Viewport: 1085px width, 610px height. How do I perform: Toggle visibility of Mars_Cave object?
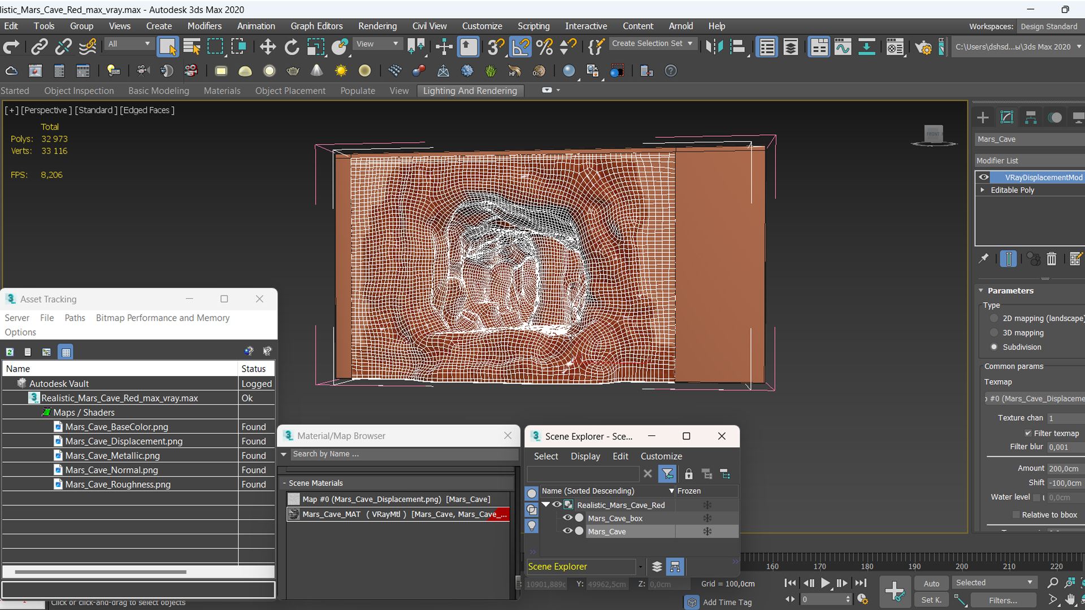pos(568,531)
